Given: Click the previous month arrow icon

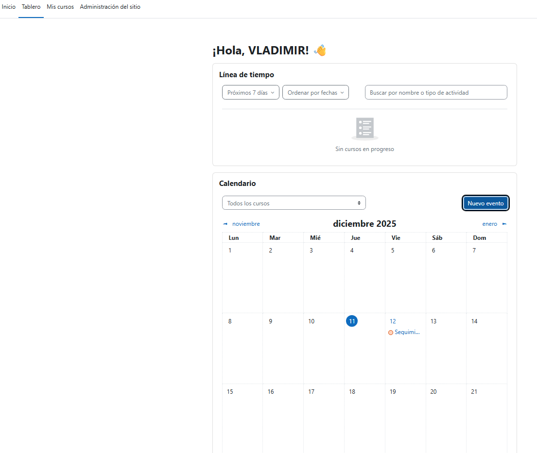Looking at the screenshot, I should [225, 224].
